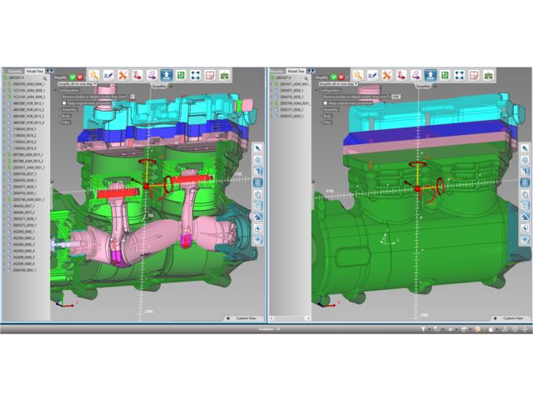Click the magnifier search icon in left toolbar
Screen dimensions: 533x400
coord(95,75)
